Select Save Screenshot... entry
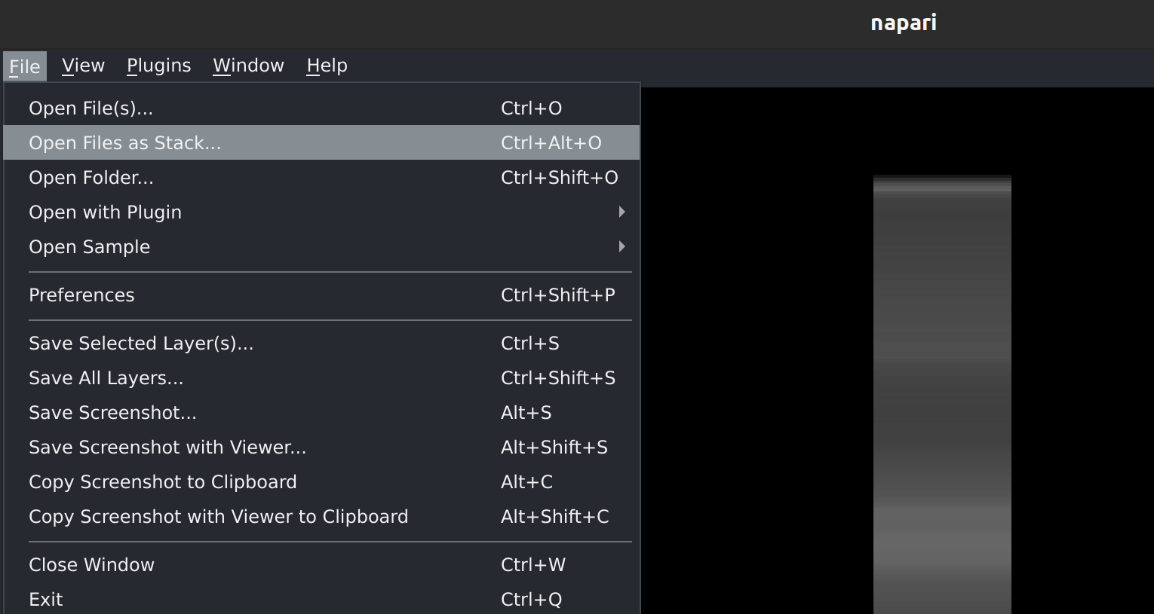1154x614 pixels. point(321,413)
